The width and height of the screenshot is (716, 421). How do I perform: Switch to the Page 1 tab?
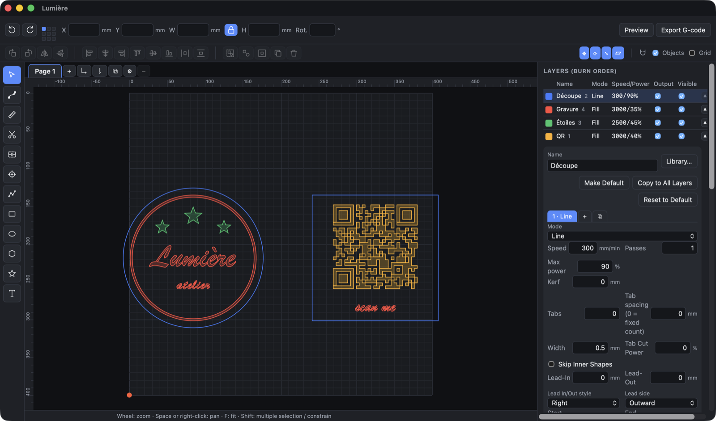45,71
